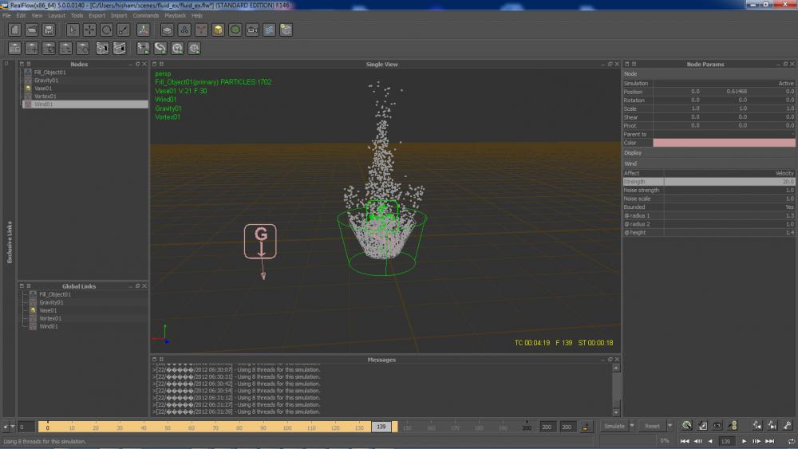This screenshot has height=449, width=798.
Task: Step back one frame button
Action: tap(698, 441)
